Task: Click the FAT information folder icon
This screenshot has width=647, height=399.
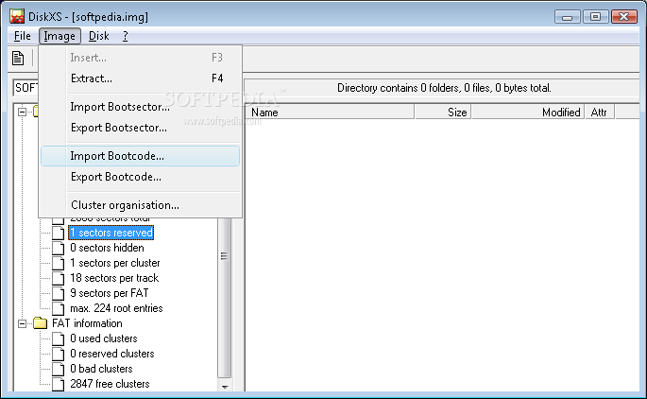Action: click(x=40, y=323)
